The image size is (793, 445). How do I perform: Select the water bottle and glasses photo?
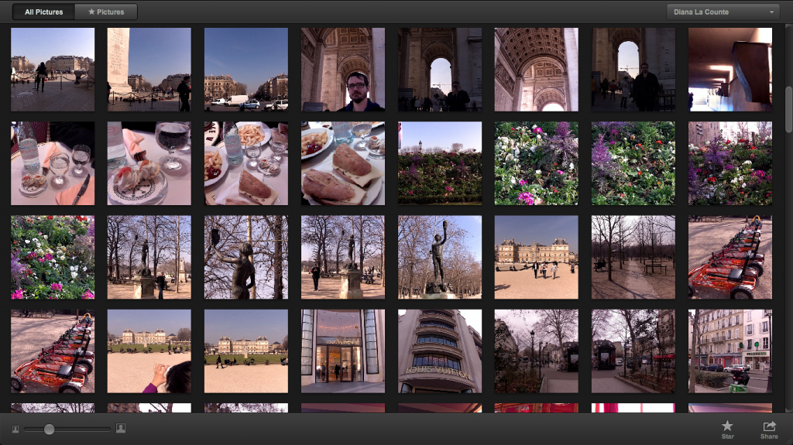point(53,163)
